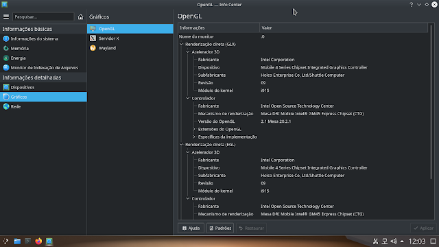Collapse Controlador under GLX
The height and width of the screenshot is (247, 439).
pos(187,98)
